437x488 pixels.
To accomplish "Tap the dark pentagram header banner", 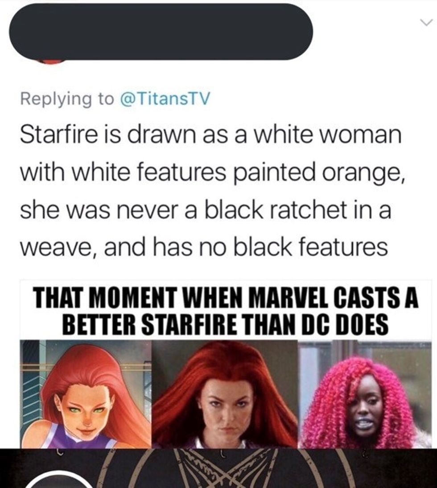I will pyautogui.click(x=218, y=468).
